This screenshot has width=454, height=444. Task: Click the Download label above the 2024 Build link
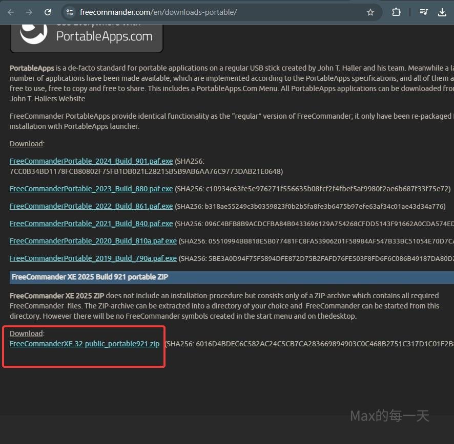pos(26,144)
